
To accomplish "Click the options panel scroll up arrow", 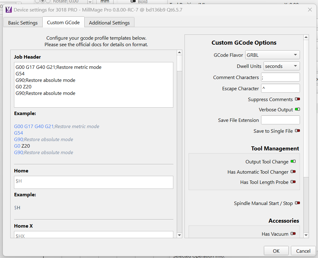I will tap(306, 38).
